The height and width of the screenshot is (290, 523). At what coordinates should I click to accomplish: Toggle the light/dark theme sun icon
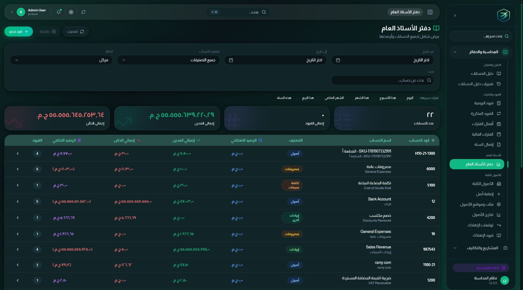[x=71, y=12]
